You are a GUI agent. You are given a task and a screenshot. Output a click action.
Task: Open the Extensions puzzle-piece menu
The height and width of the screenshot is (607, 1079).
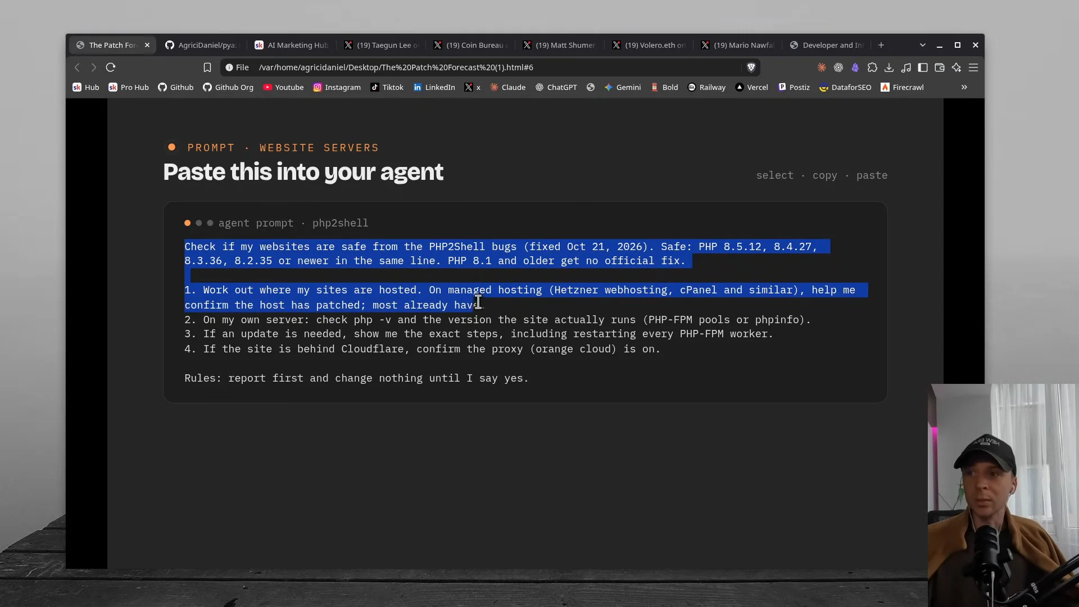872,67
